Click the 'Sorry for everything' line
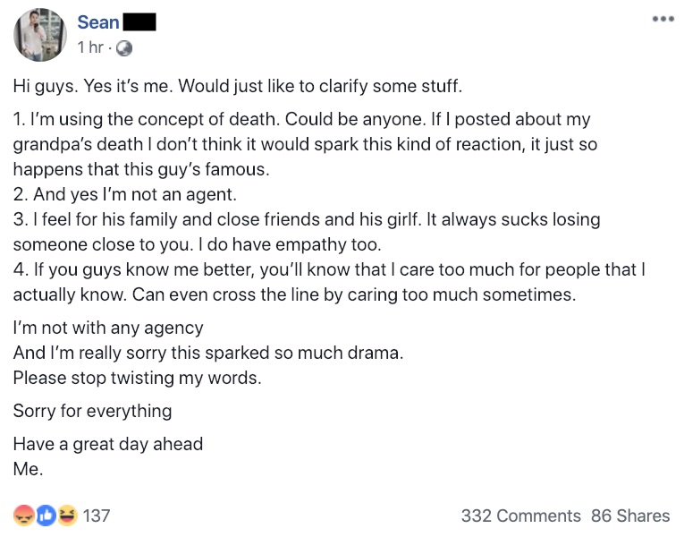The height and width of the screenshot is (537, 684). (92, 411)
